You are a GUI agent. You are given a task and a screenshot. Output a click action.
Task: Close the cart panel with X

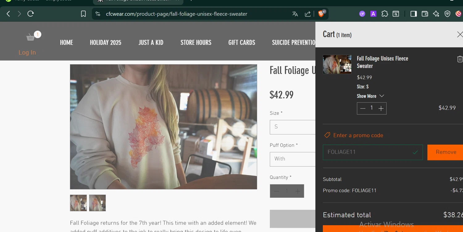click(460, 35)
